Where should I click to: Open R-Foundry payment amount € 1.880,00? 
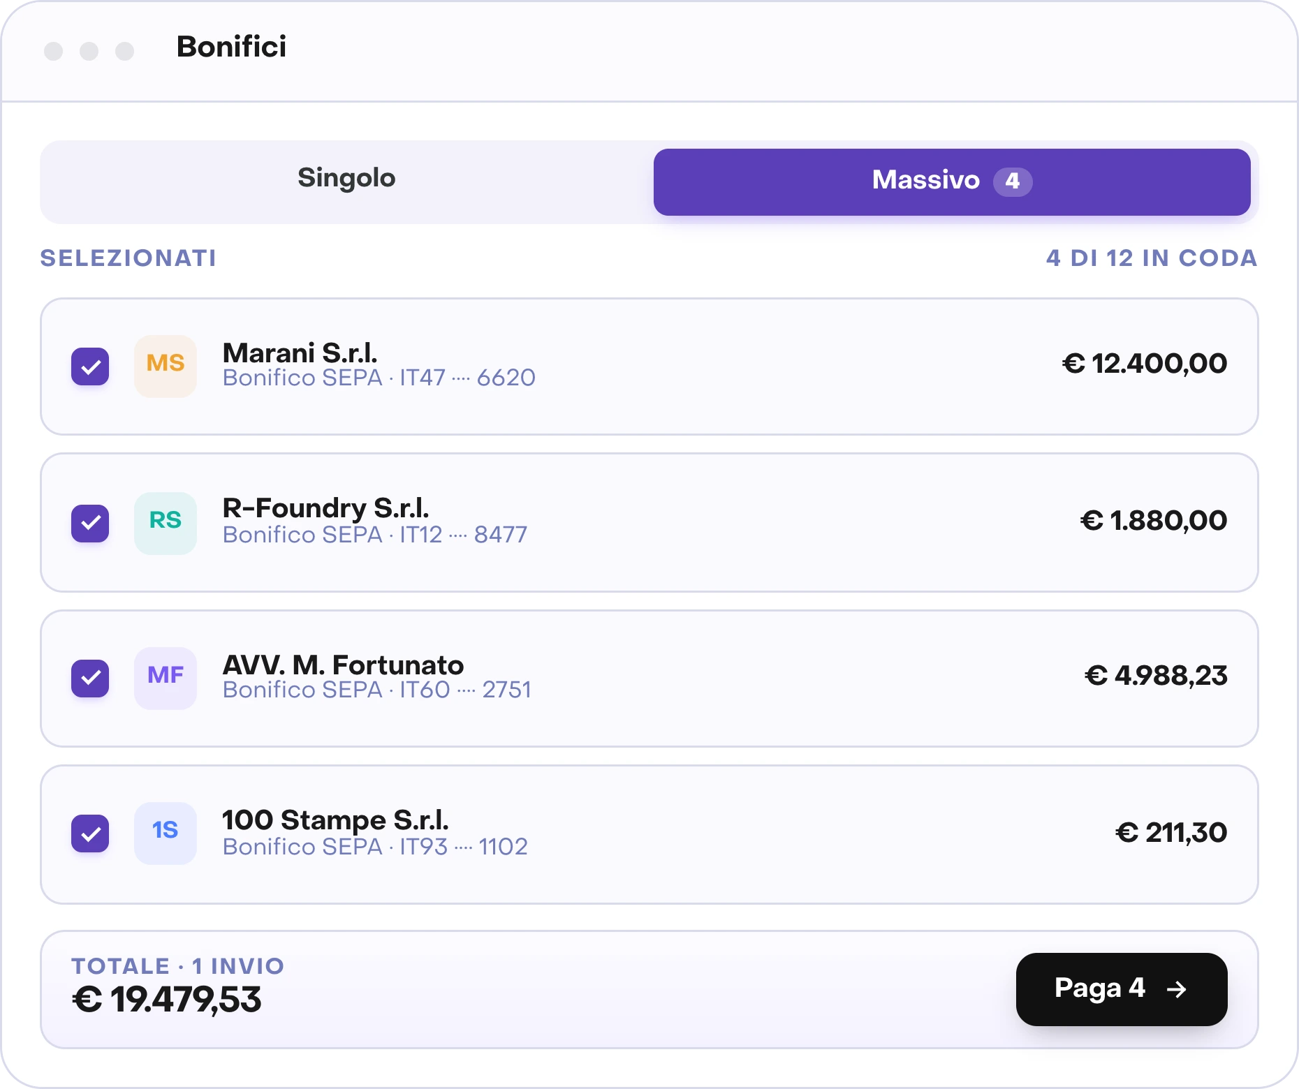coord(1154,521)
